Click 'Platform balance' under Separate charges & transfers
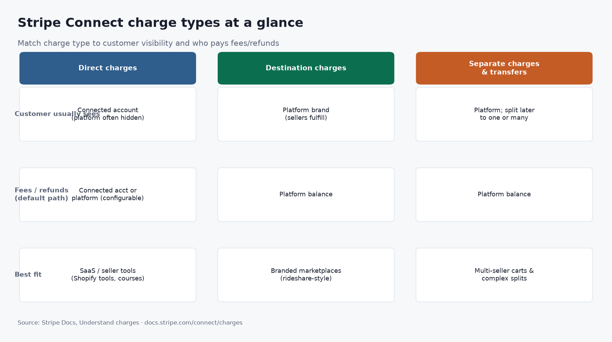Viewport: 612px width, 342px height. coord(504,194)
